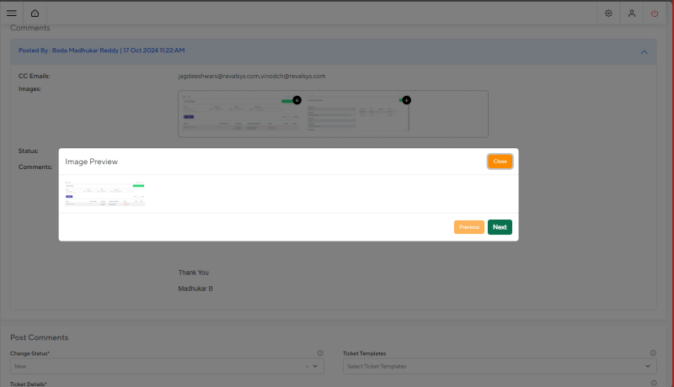674x387 pixels.
Task: Click the Change Status info icon
Action: (320, 353)
